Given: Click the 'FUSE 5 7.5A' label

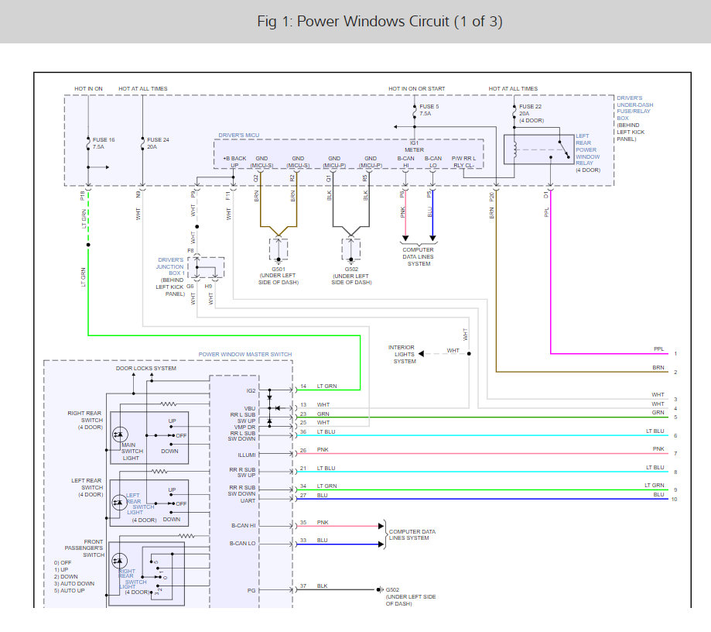Looking at the screenshot, I should tap(429, 110).
